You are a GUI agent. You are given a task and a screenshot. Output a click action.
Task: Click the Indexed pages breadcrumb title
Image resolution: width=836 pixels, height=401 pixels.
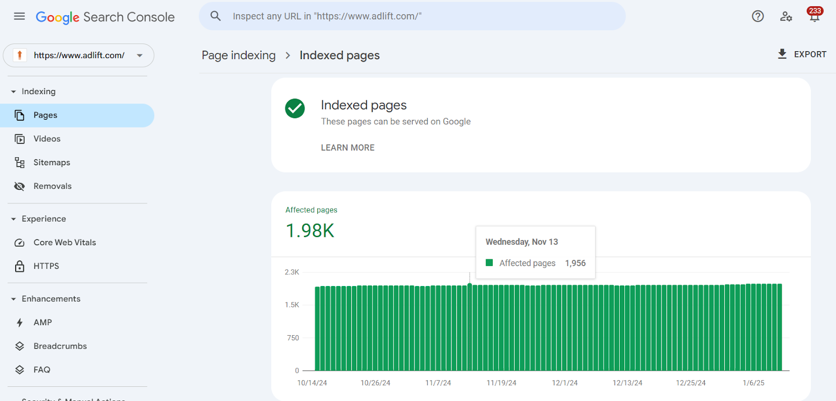340,55
